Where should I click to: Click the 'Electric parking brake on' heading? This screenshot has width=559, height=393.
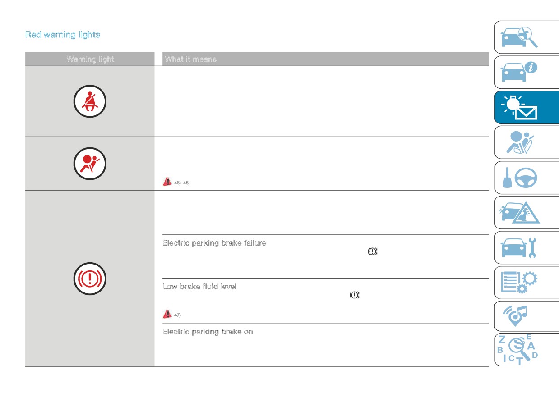[208, 332]
